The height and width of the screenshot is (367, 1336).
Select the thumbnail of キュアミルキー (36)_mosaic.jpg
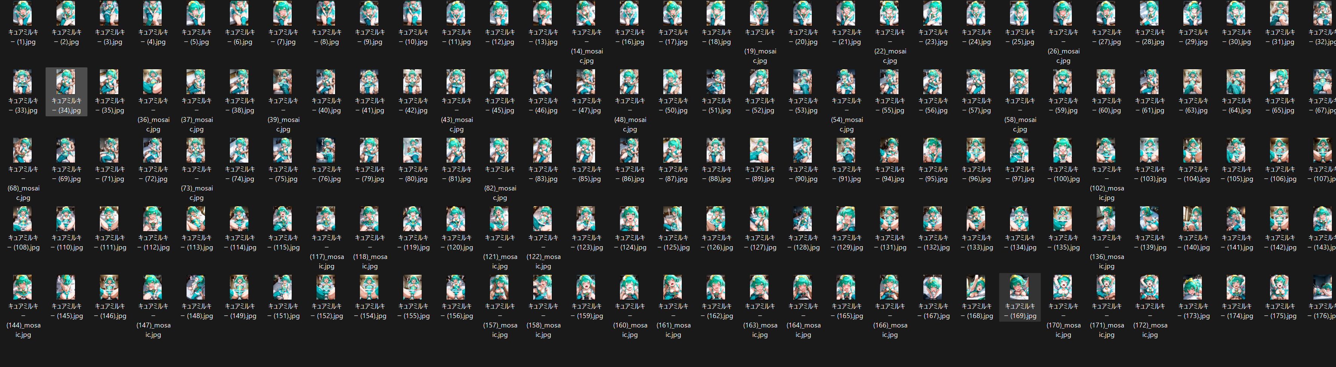[x=153, y=82]
